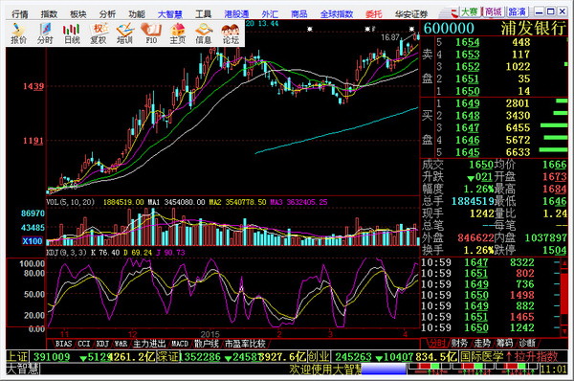
Task: Open the 报价 quotes toolbar icon
Action: [18, 34]
